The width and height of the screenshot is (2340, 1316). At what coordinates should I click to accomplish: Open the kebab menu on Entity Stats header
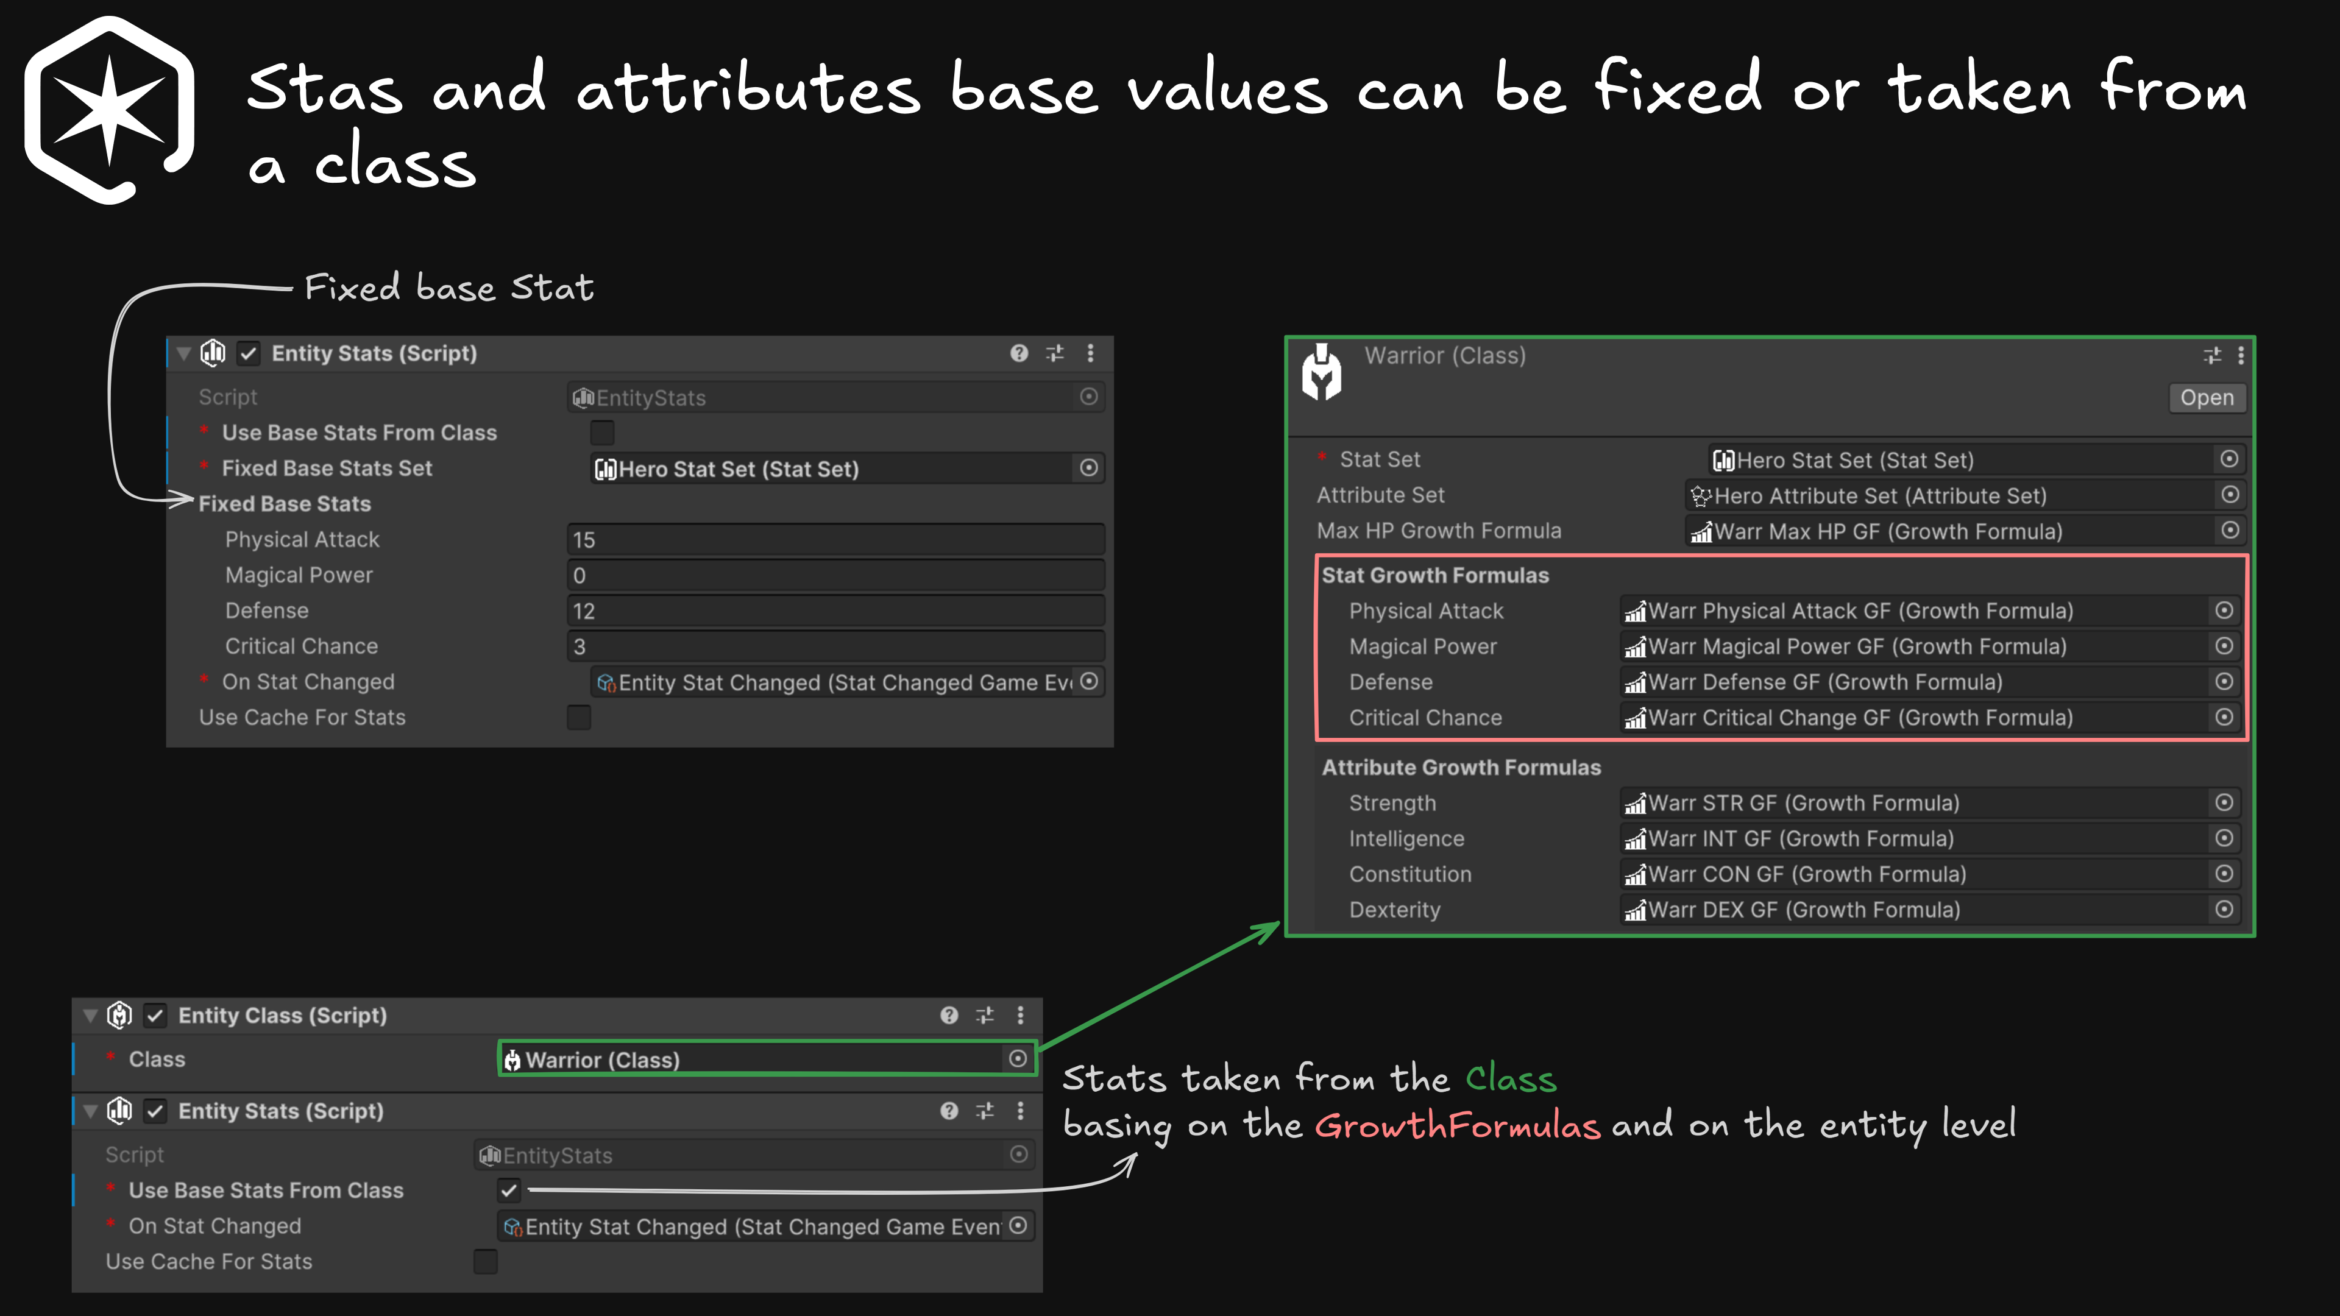[x=1090, y=354]
